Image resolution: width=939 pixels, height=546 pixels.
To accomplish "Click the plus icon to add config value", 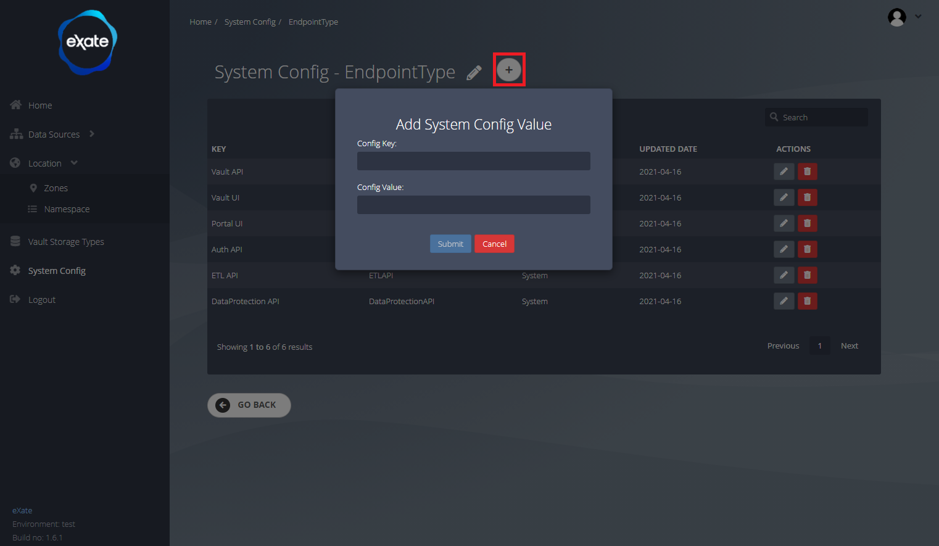I will [508, 70].
